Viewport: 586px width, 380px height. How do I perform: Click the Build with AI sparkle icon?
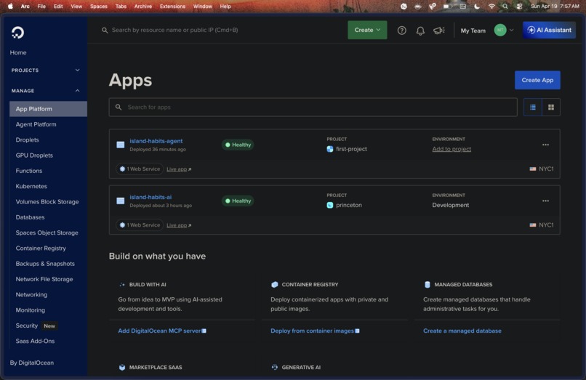(x=122, y=284)
